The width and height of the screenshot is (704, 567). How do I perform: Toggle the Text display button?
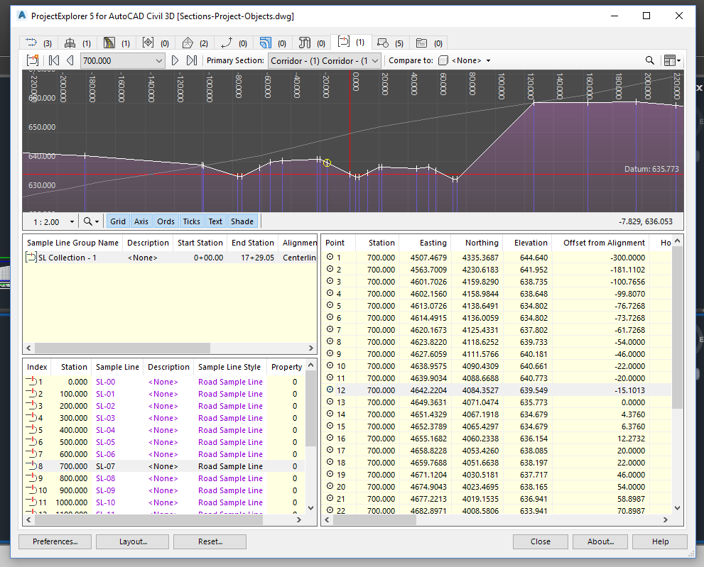pyautogui.click(x=215, y=221)
